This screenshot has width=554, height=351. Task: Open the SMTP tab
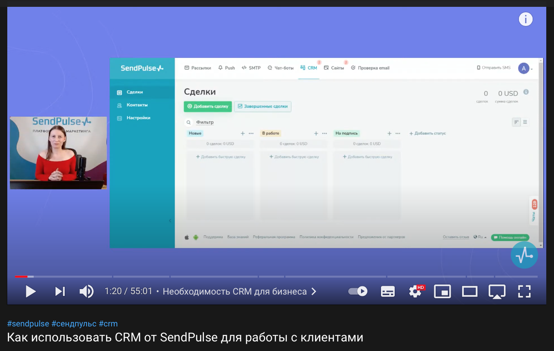click(x=251, y=68)
